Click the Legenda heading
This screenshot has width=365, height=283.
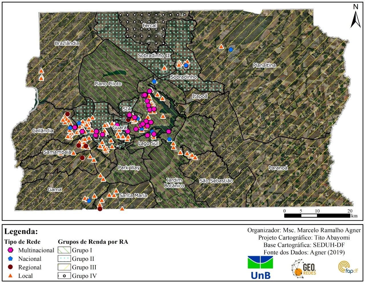click(21, 232)
